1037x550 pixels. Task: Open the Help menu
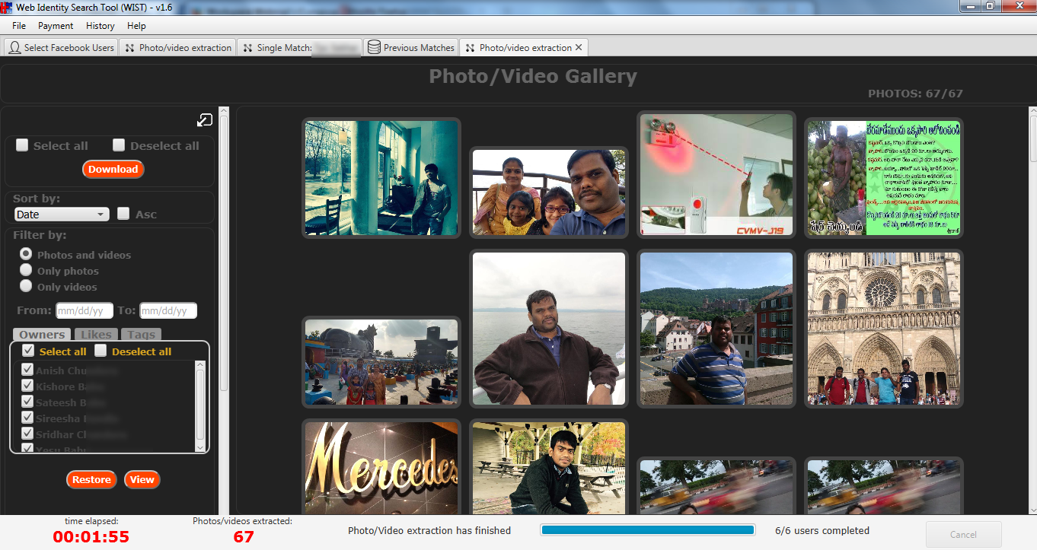tap(136, 25)
